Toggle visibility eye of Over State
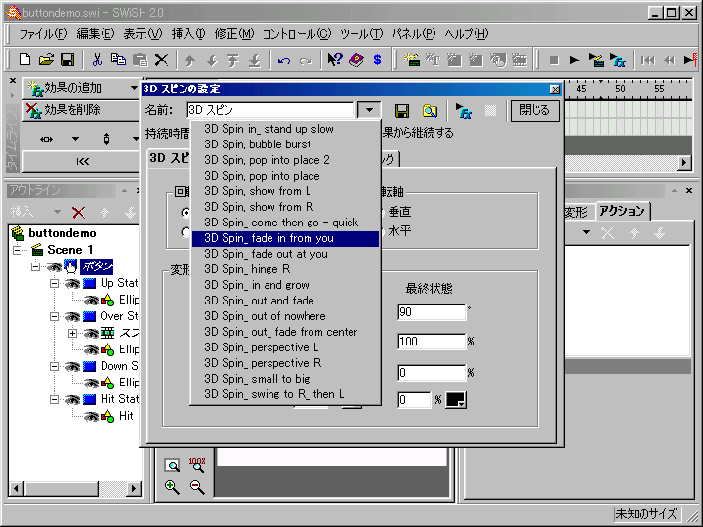 click(72, 316)
